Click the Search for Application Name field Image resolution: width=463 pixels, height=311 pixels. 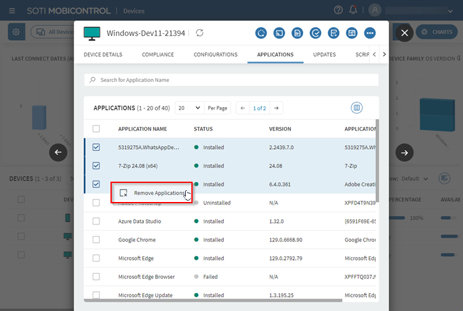231,80
